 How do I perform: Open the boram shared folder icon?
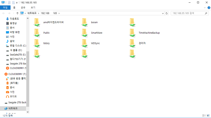pyautogui.click(x=84, y=23)
